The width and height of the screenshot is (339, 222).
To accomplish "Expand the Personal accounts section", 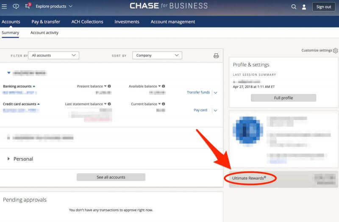I will tap(8, 159).
